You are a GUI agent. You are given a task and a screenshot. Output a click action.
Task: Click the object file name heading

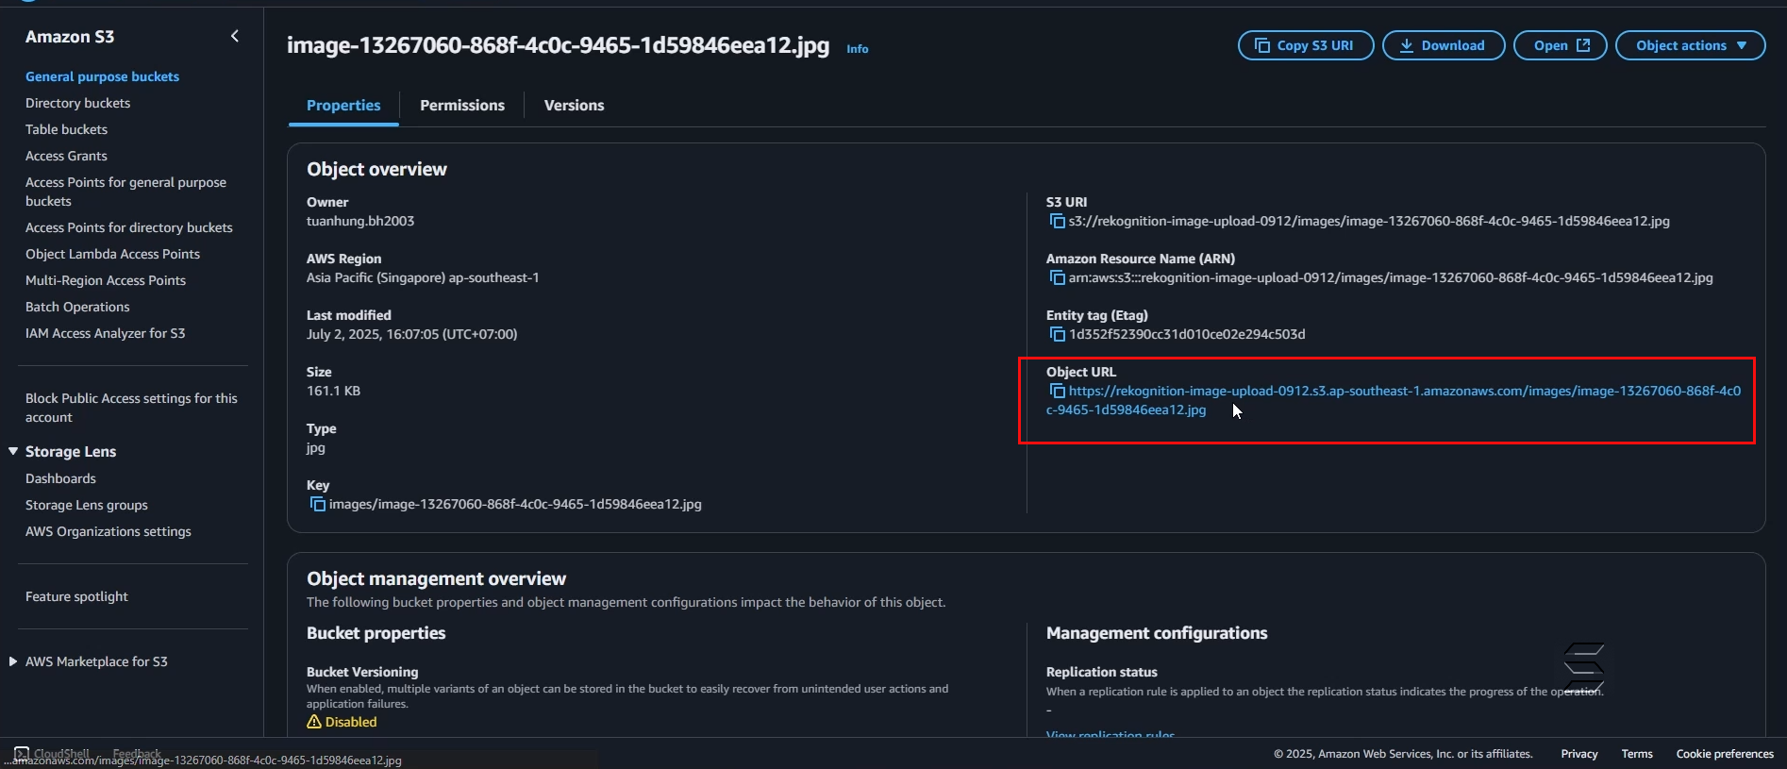[x=558, y=45]
